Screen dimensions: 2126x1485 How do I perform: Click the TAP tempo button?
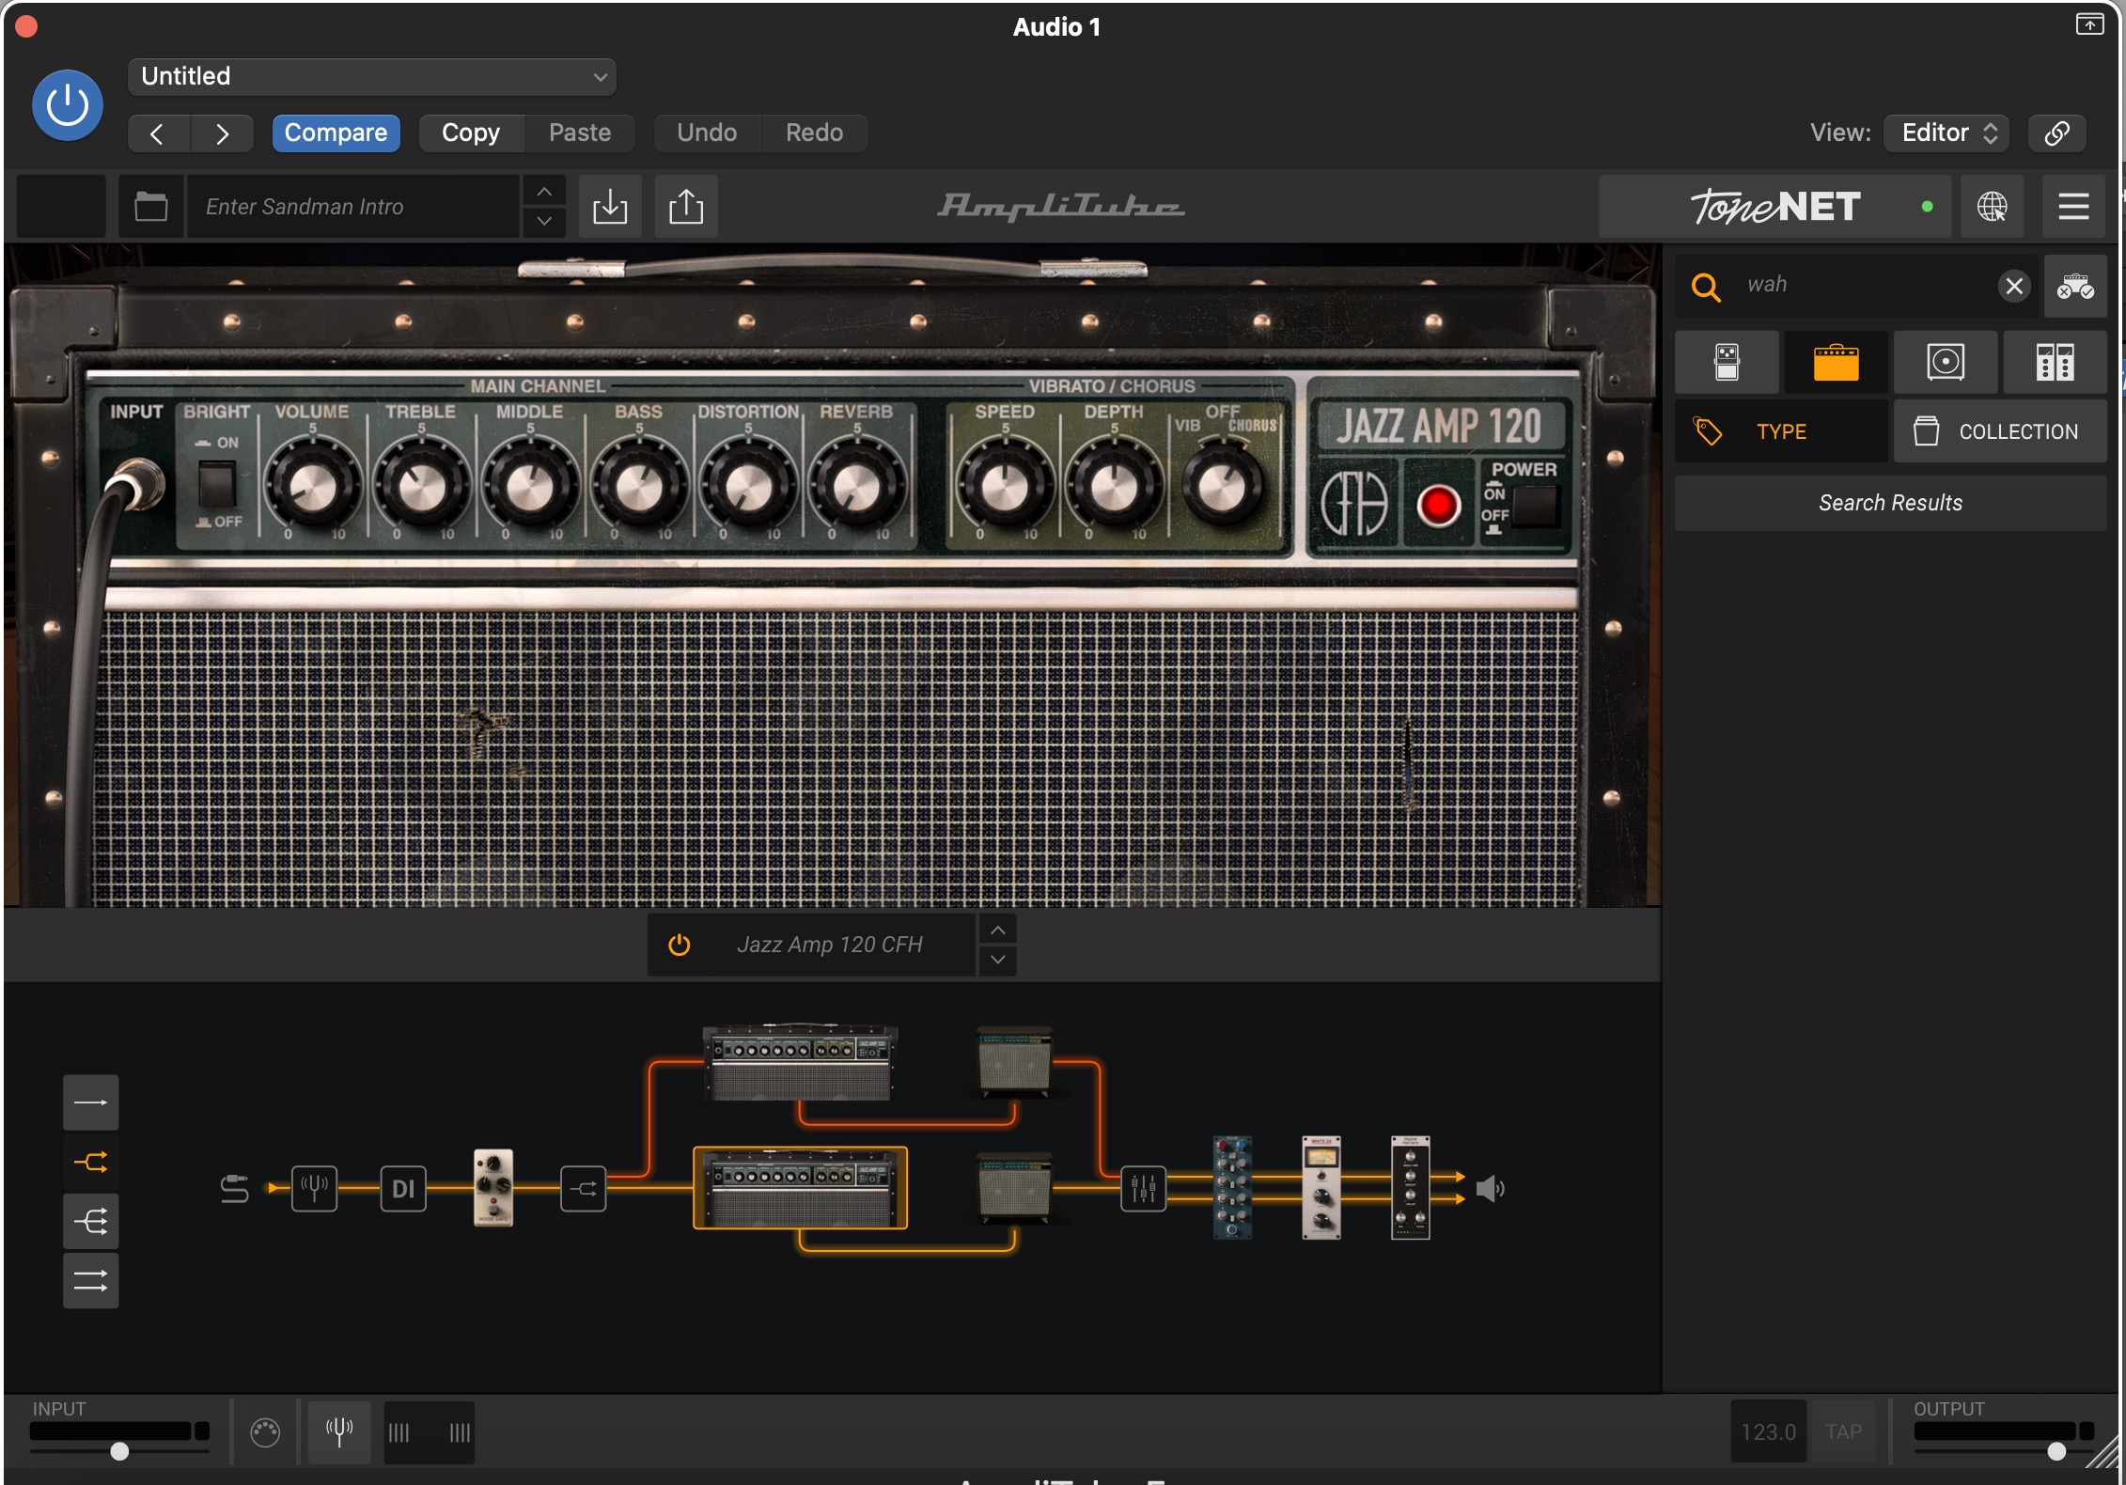(x=1843, y=1431)
